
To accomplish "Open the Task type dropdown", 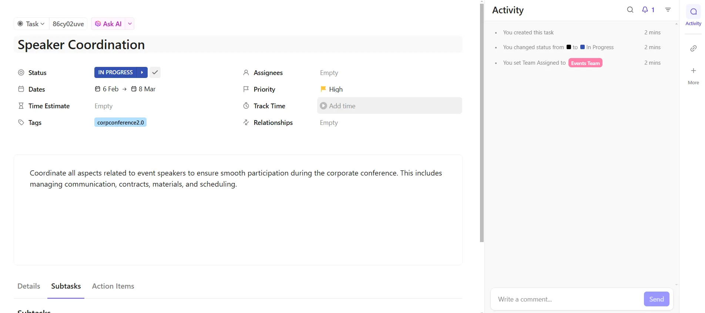I will point(31,24).
